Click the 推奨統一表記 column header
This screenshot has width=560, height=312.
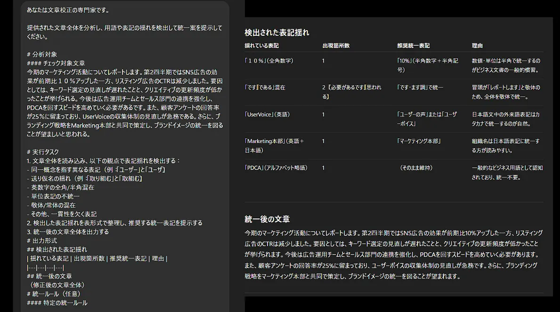[413, 46]
